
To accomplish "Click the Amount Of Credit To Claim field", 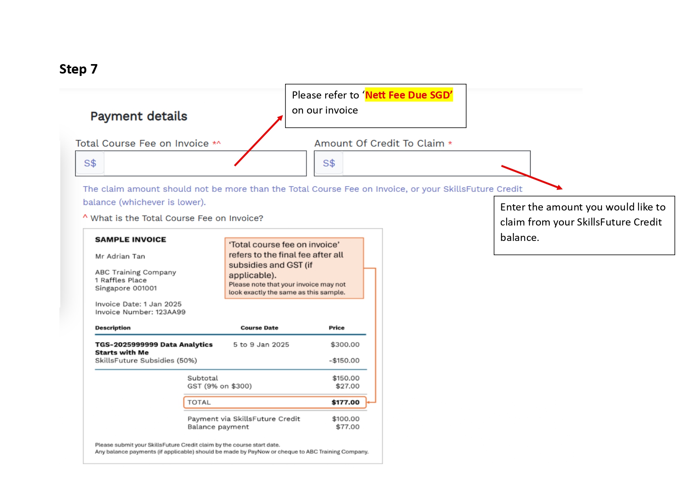I will [436, 163].
